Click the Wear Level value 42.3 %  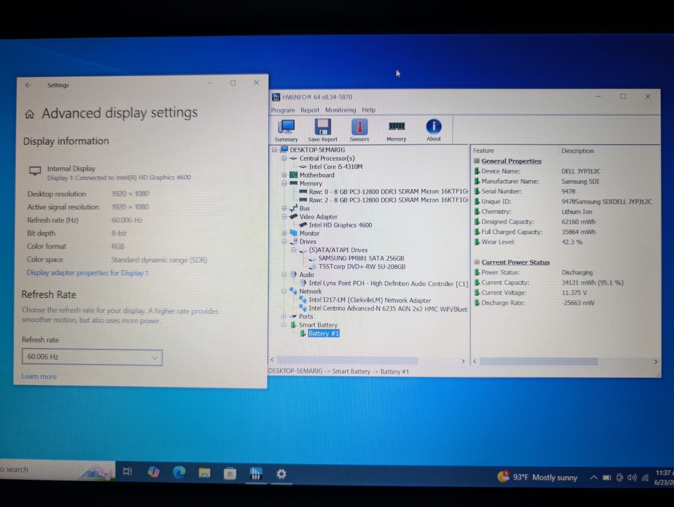pyautogui.click(x=572, y=242)
